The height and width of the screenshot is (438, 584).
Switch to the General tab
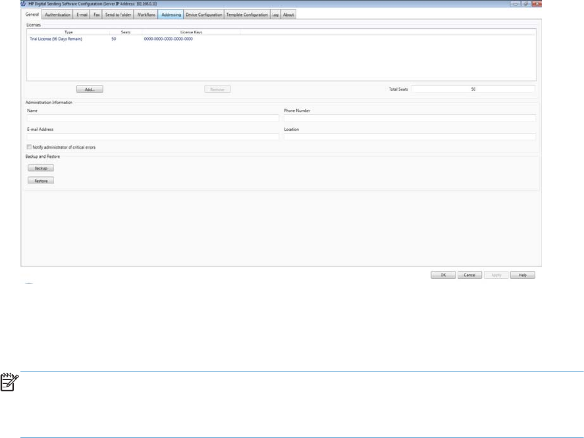coord(32,14)
